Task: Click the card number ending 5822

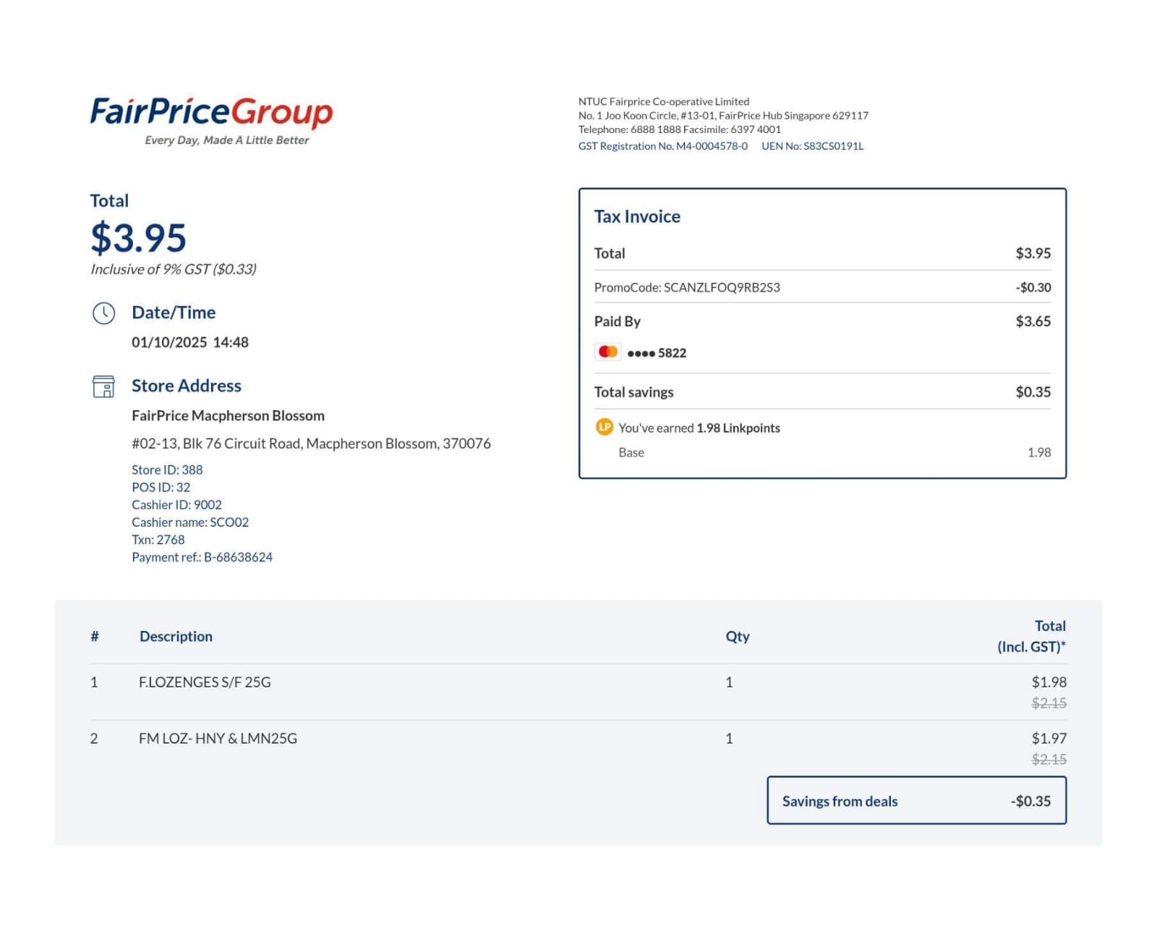Action: [657, 353]
